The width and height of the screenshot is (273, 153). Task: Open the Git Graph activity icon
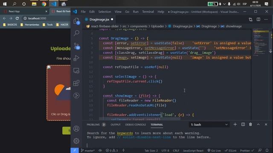pos(76,95)
